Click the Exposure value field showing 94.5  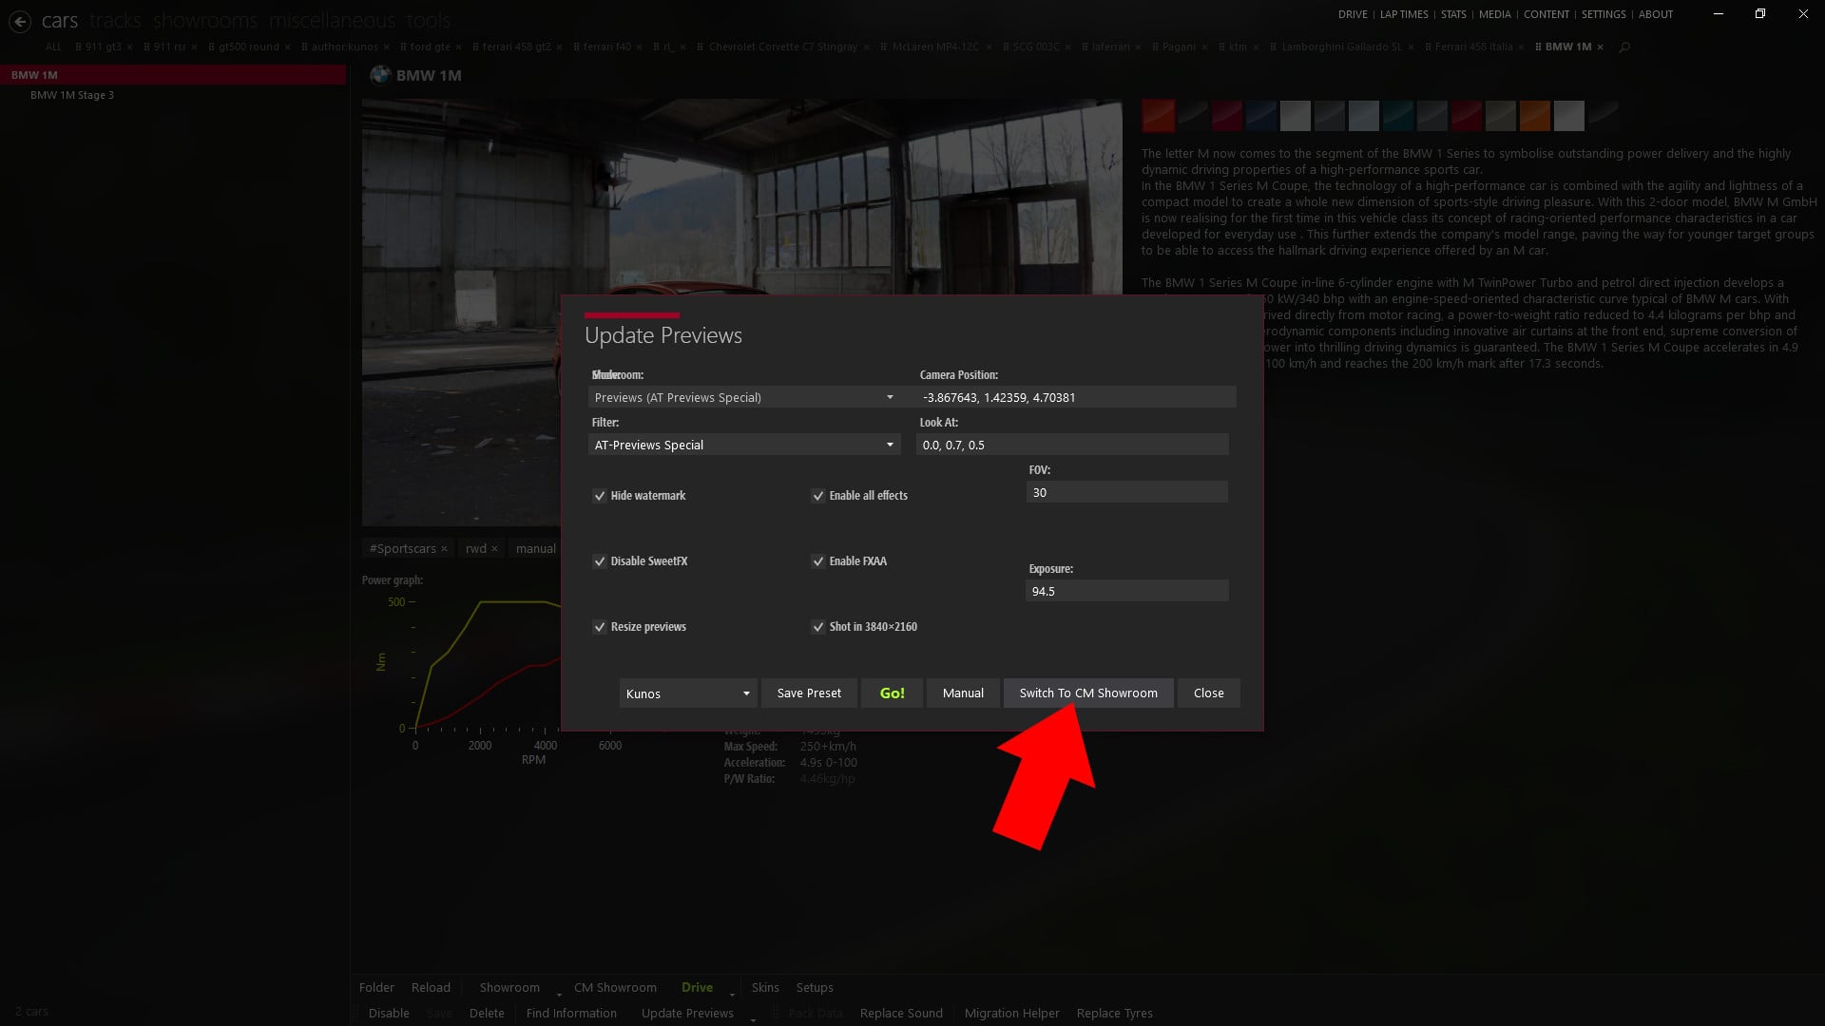(1125, 590)
